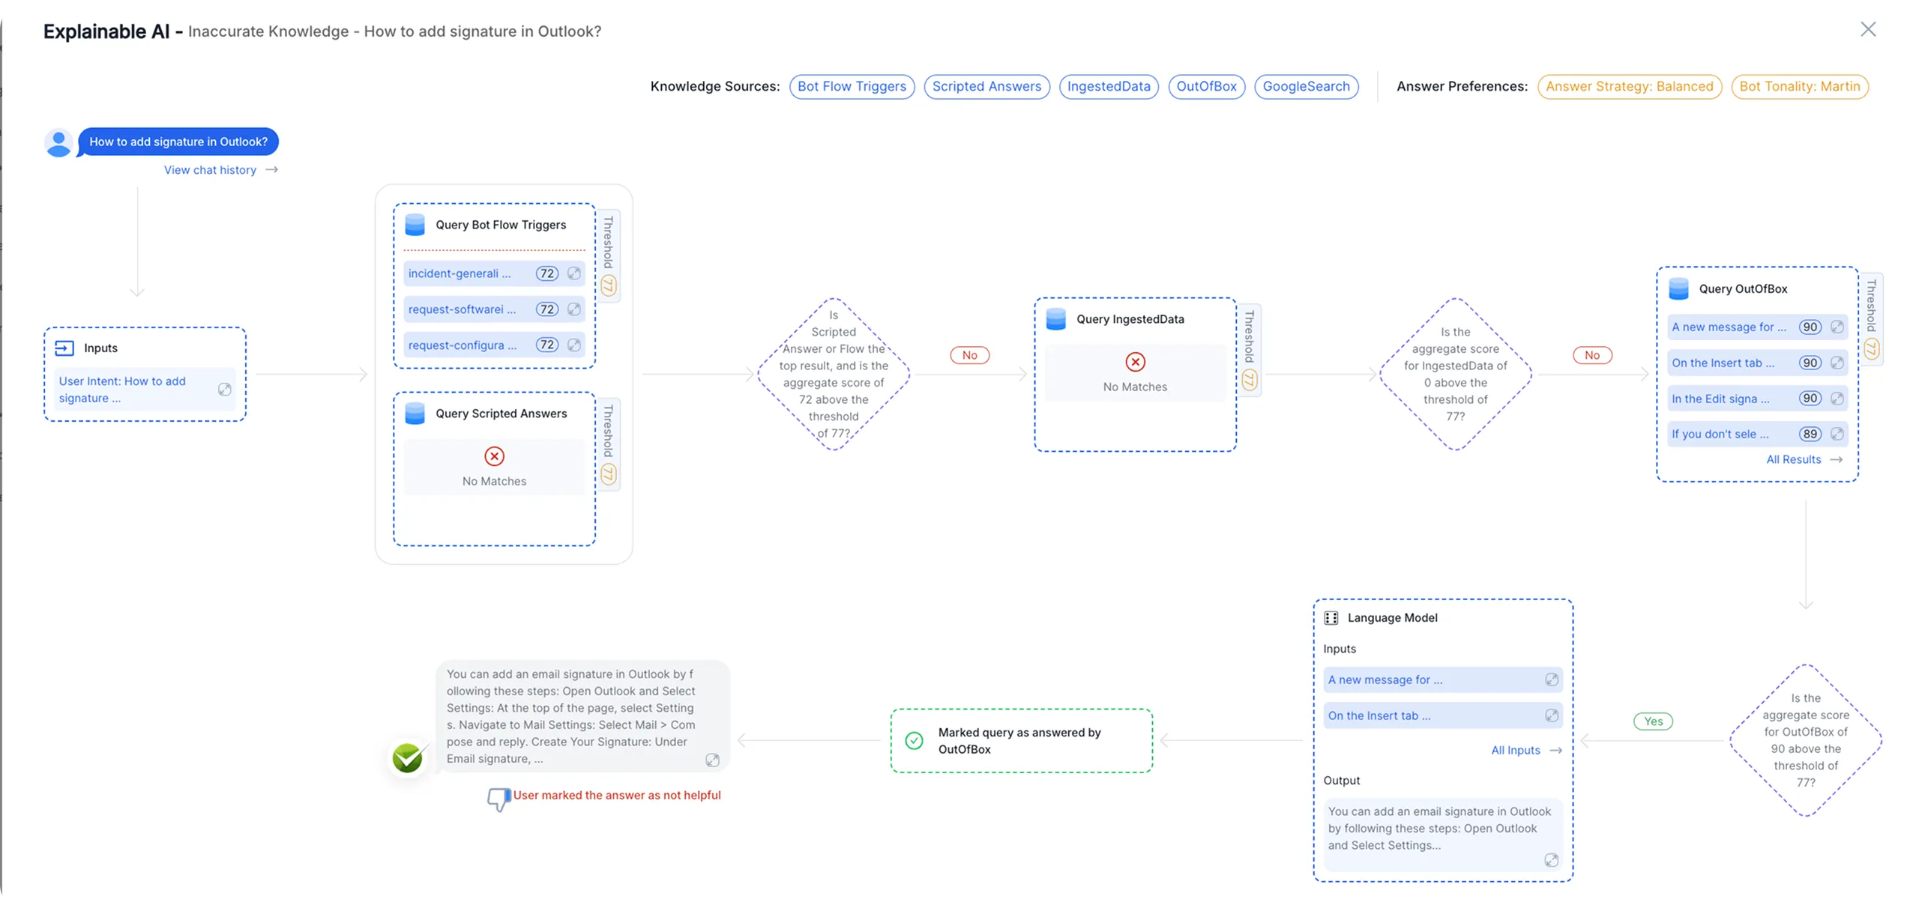Click expand icon on User Intent input
Viewport: 1919px width, 914px height.
(224, 390)
